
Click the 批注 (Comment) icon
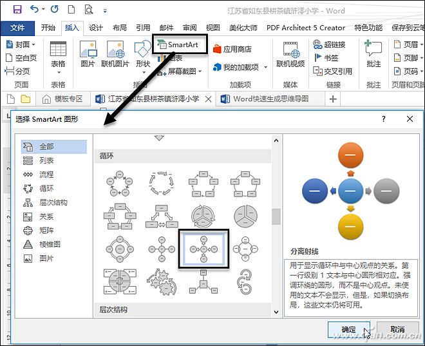(373, 54)
